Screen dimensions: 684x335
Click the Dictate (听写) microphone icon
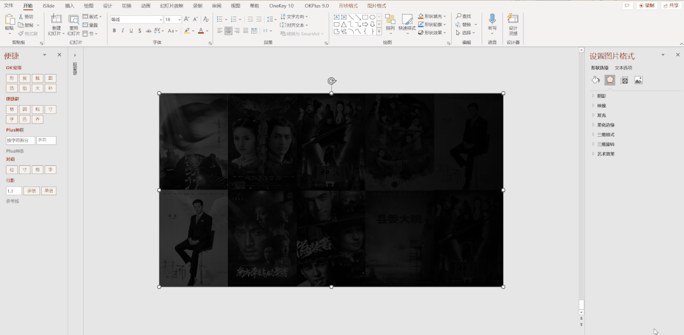492,19
